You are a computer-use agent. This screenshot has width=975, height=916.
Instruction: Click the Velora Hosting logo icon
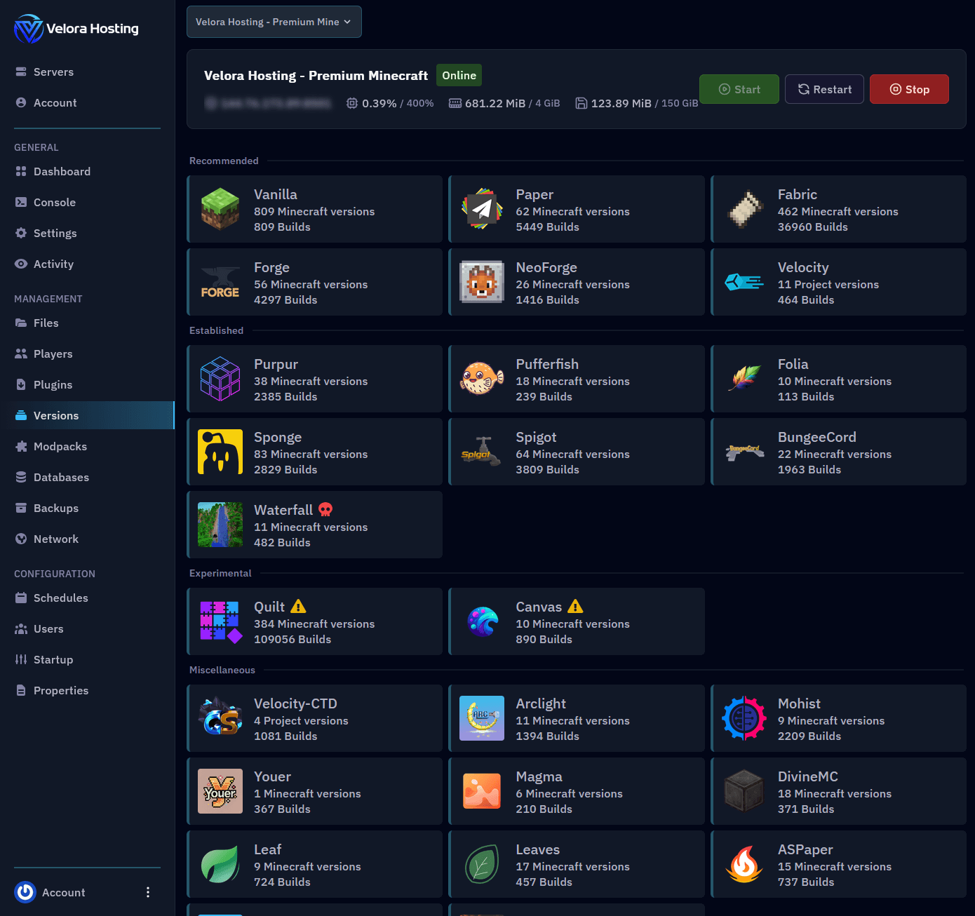pyautogui.click(x=29, y=29)
